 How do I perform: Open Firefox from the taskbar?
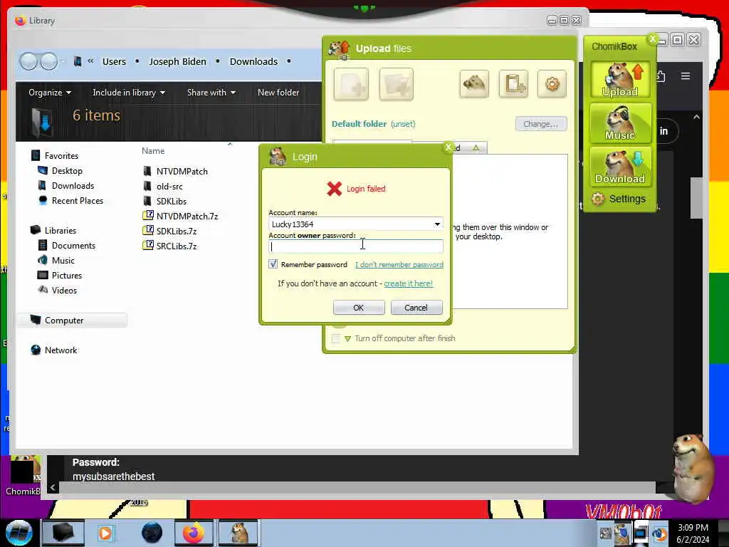[194, 533]
